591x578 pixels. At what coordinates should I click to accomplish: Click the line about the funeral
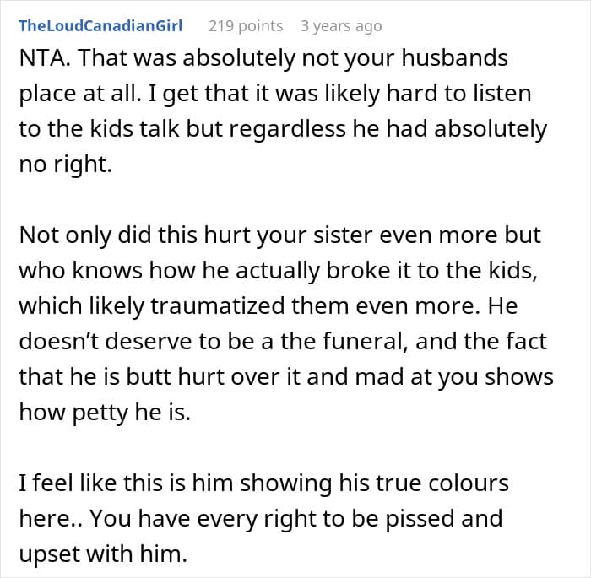283,341
